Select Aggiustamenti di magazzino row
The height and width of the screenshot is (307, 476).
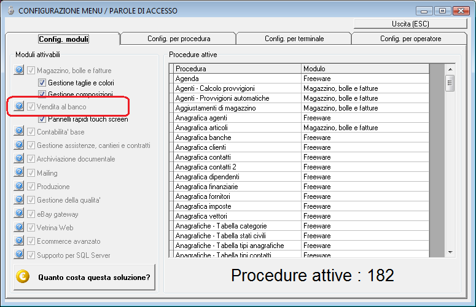click(299, 108)
